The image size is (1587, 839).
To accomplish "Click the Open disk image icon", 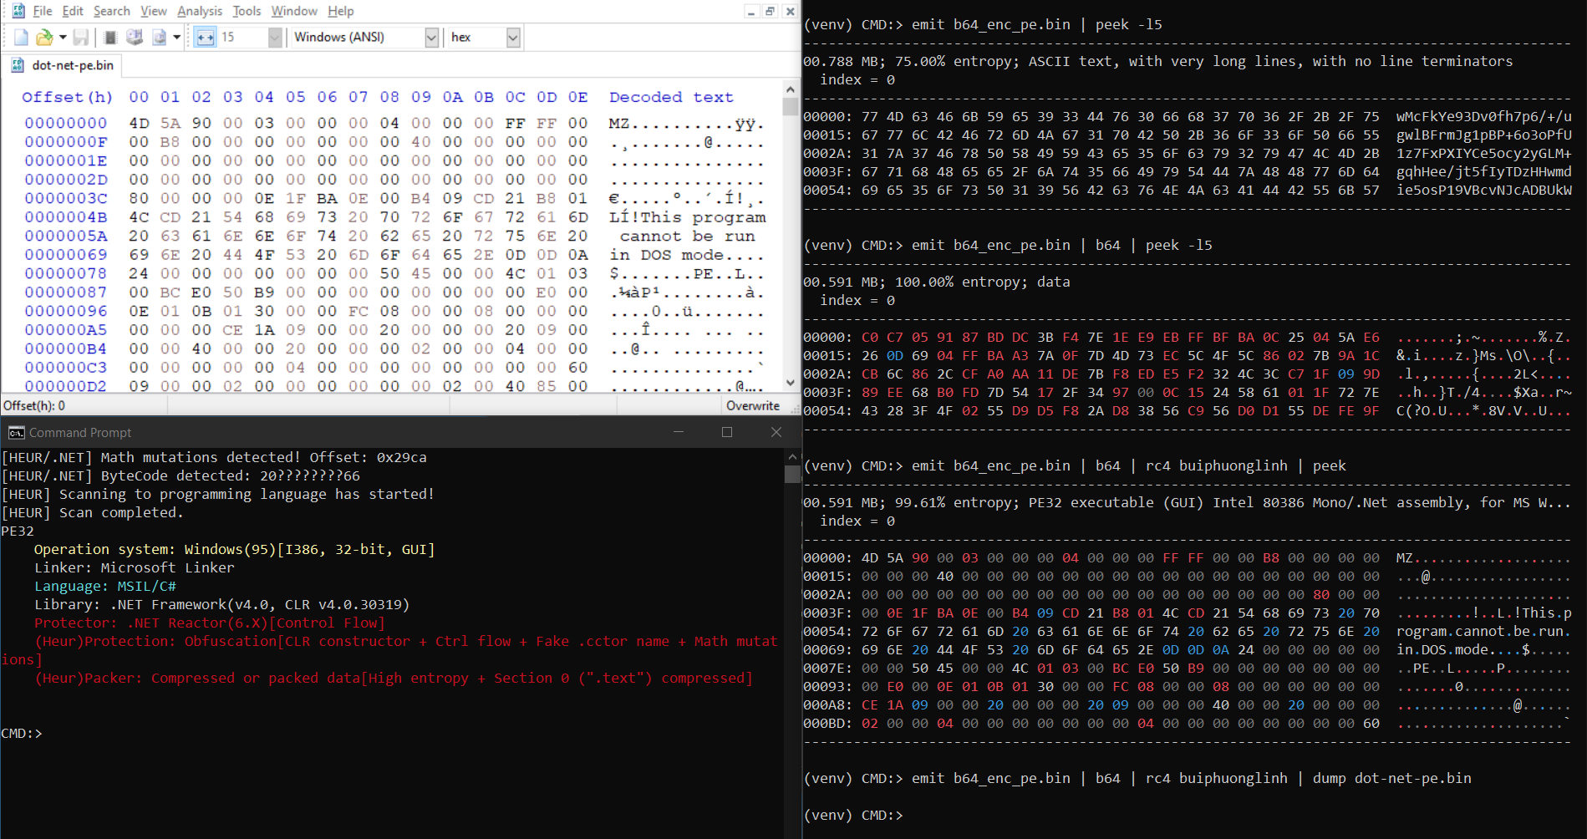I will coord(159,37).
